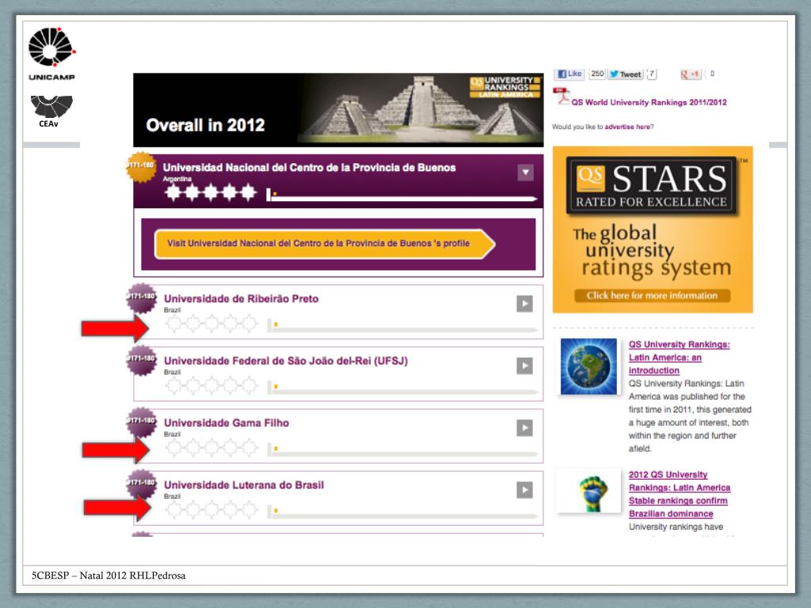
Task: Click the tweet count 7
Action: (652, 74)
